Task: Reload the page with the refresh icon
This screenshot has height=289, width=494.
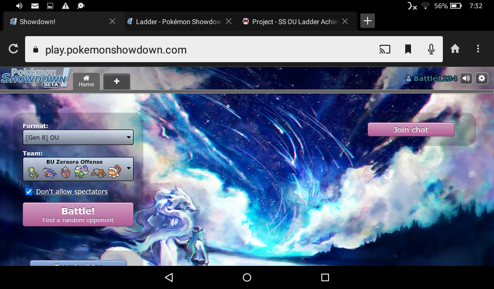Action: 13,49
